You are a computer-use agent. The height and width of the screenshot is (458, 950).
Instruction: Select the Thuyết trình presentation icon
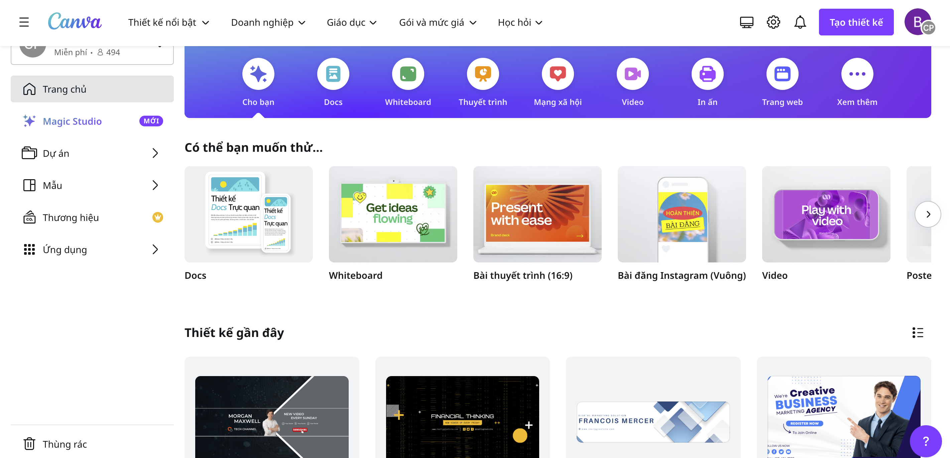click(483, 74)
